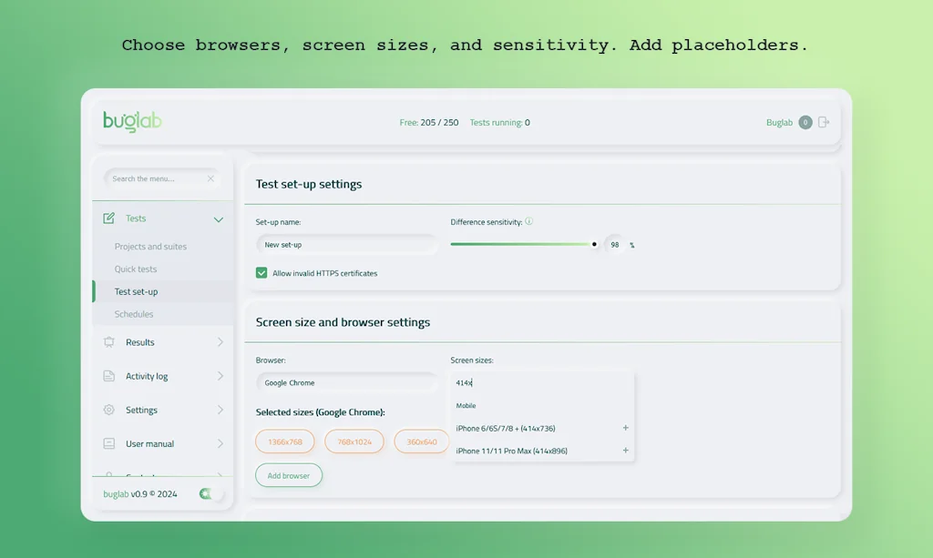The width and height of the screenshot is (933, 558).
Task: Click the logout icon in the header
Action: pos(824,122)
